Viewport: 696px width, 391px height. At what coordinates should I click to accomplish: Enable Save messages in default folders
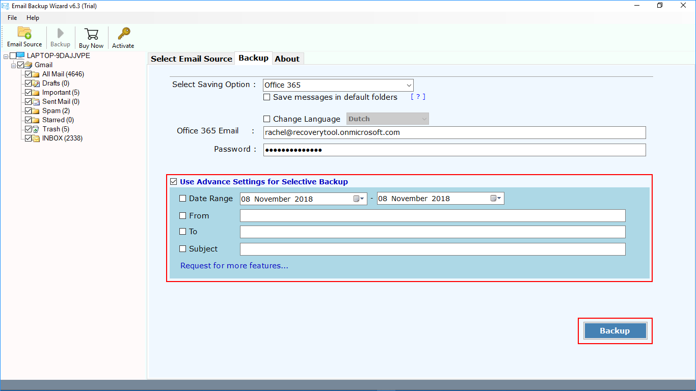tap(267, 97)
